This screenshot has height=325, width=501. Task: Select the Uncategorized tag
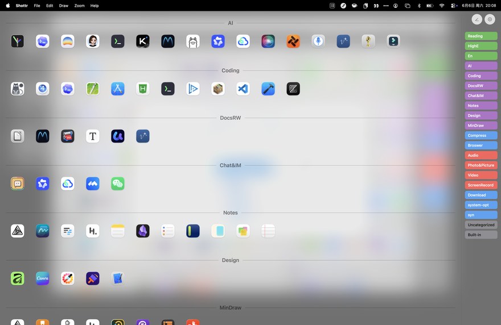coord(481,225)
